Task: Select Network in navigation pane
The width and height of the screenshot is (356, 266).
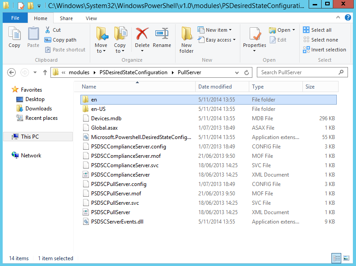Action: point(26,156)
